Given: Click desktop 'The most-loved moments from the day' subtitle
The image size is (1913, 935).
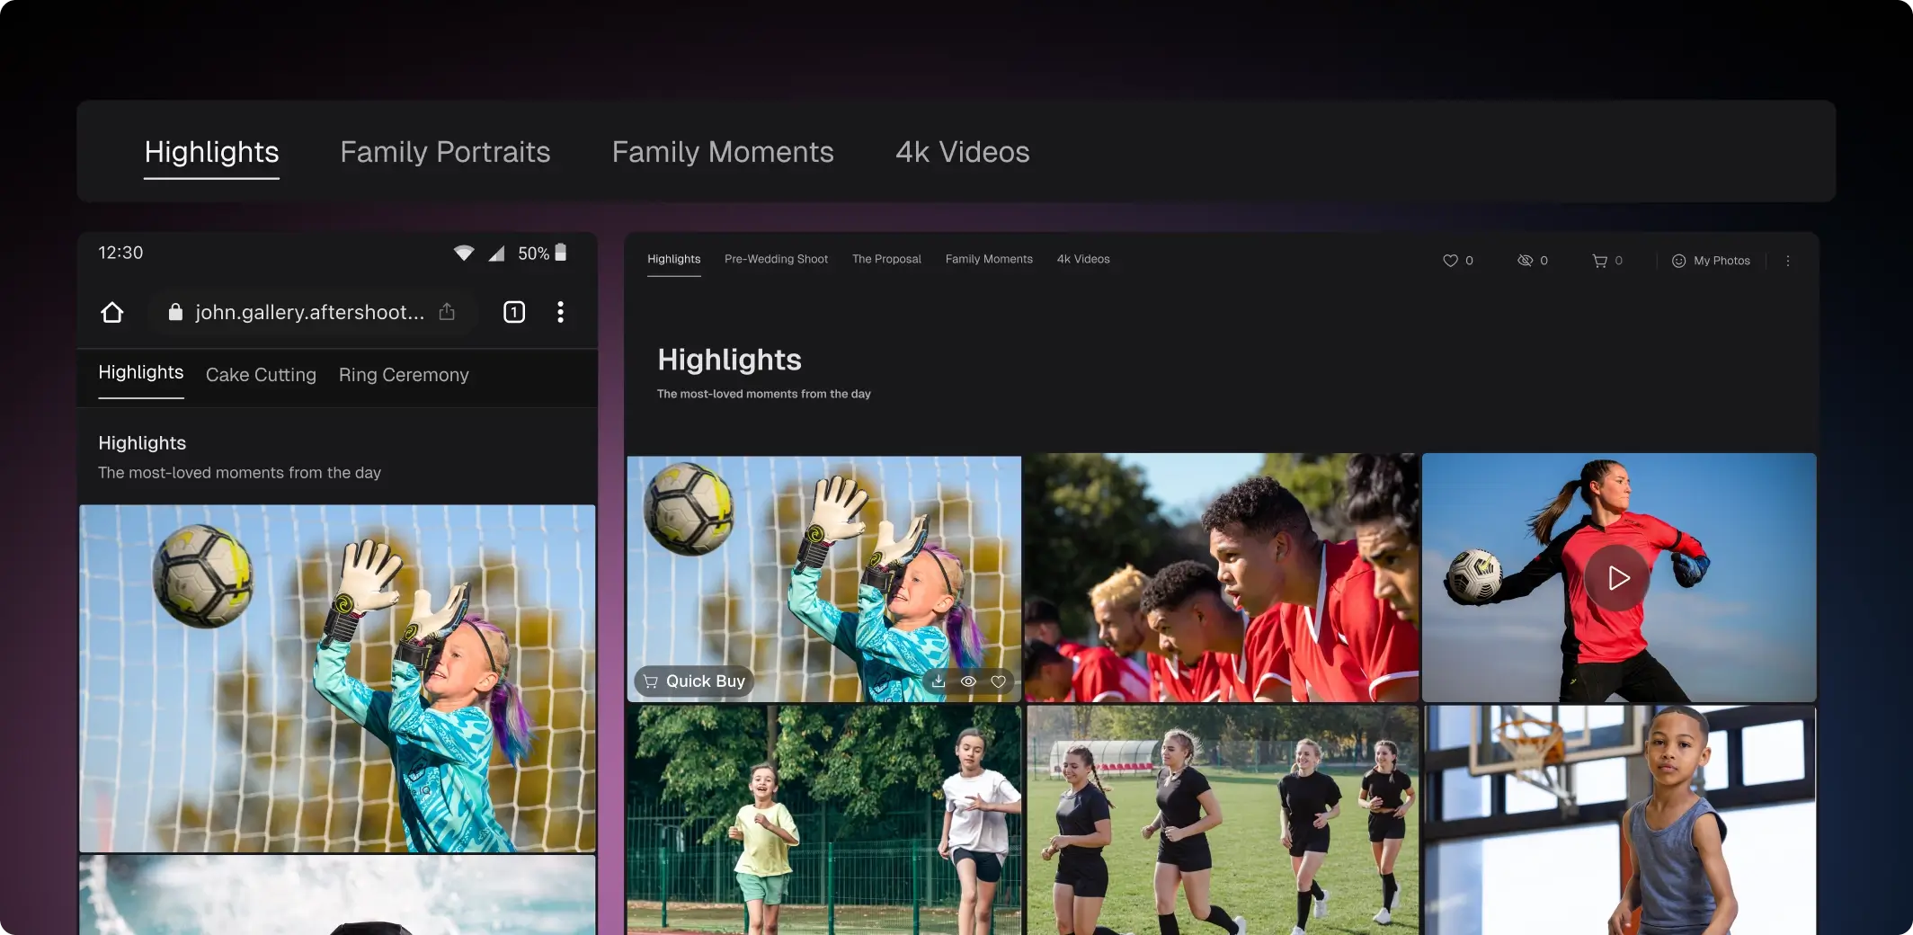Looking at the screenshot, I should click(763, 394).
